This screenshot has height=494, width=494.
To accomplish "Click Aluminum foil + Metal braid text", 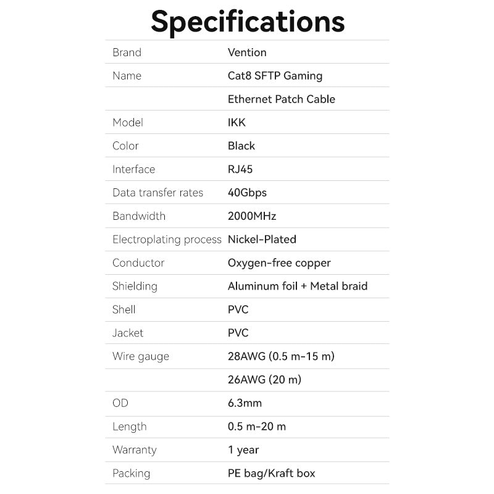I will (x=298, y=286).
